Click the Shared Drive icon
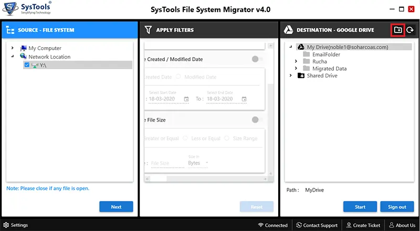 click(301, 75)
